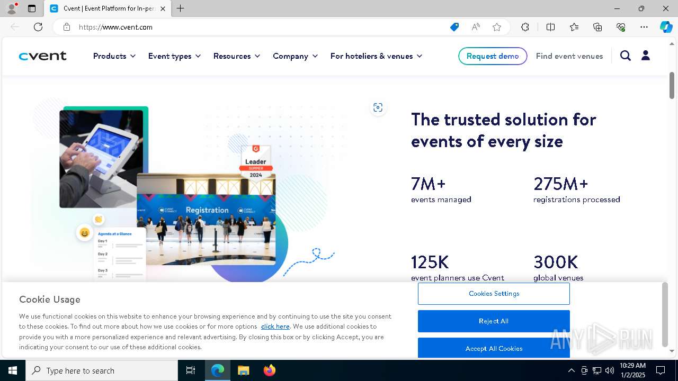
Task: Open the browser profile icon
Action: (x=12, y=8)
